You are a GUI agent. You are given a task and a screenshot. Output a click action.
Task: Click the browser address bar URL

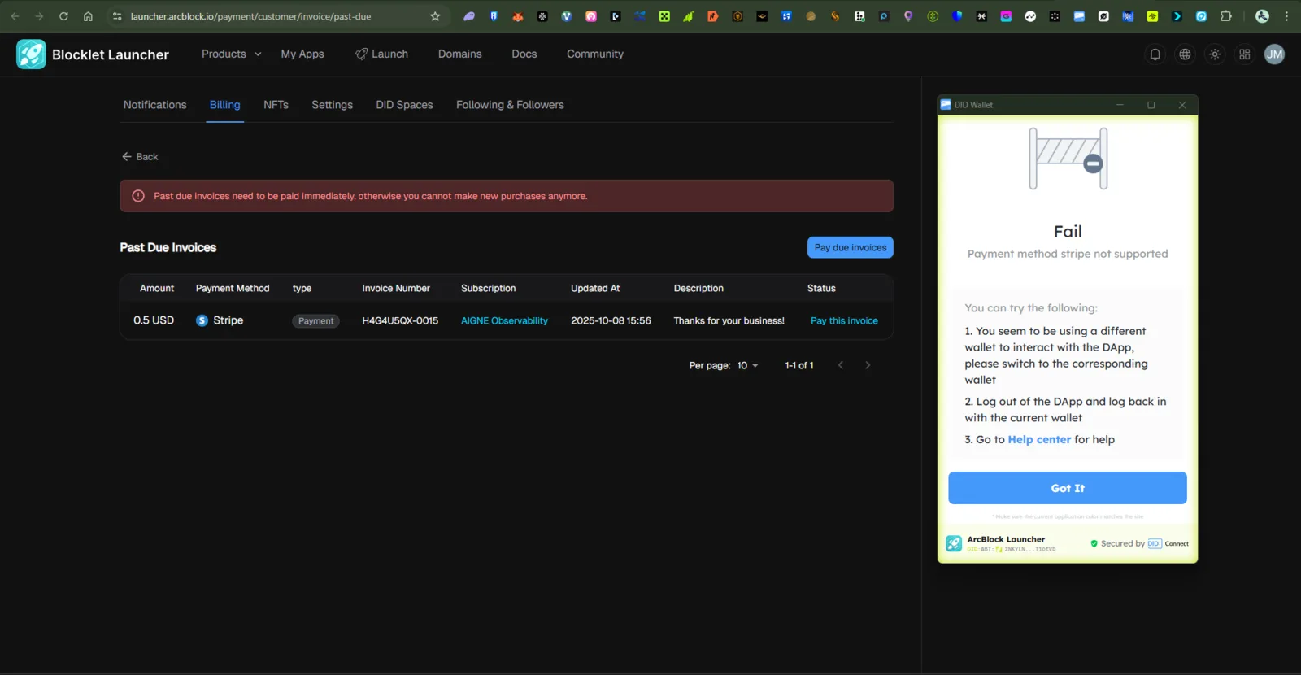pyautogui.click(x=250, y=16)
